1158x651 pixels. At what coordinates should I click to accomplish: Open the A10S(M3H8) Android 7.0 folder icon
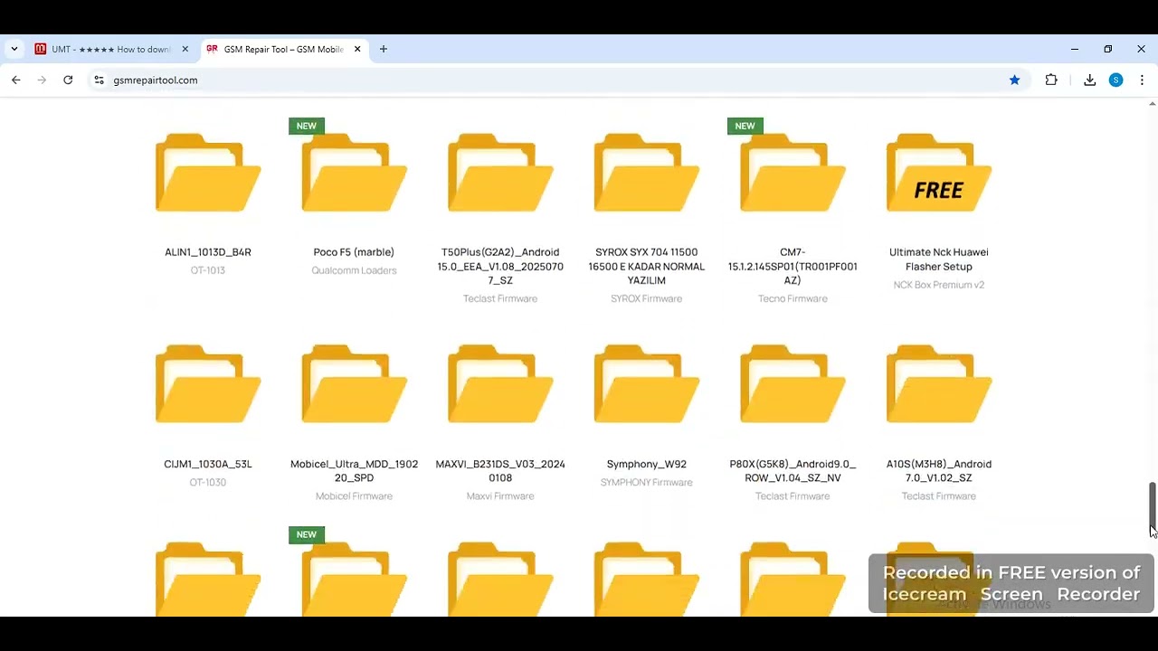click(939, 384)
